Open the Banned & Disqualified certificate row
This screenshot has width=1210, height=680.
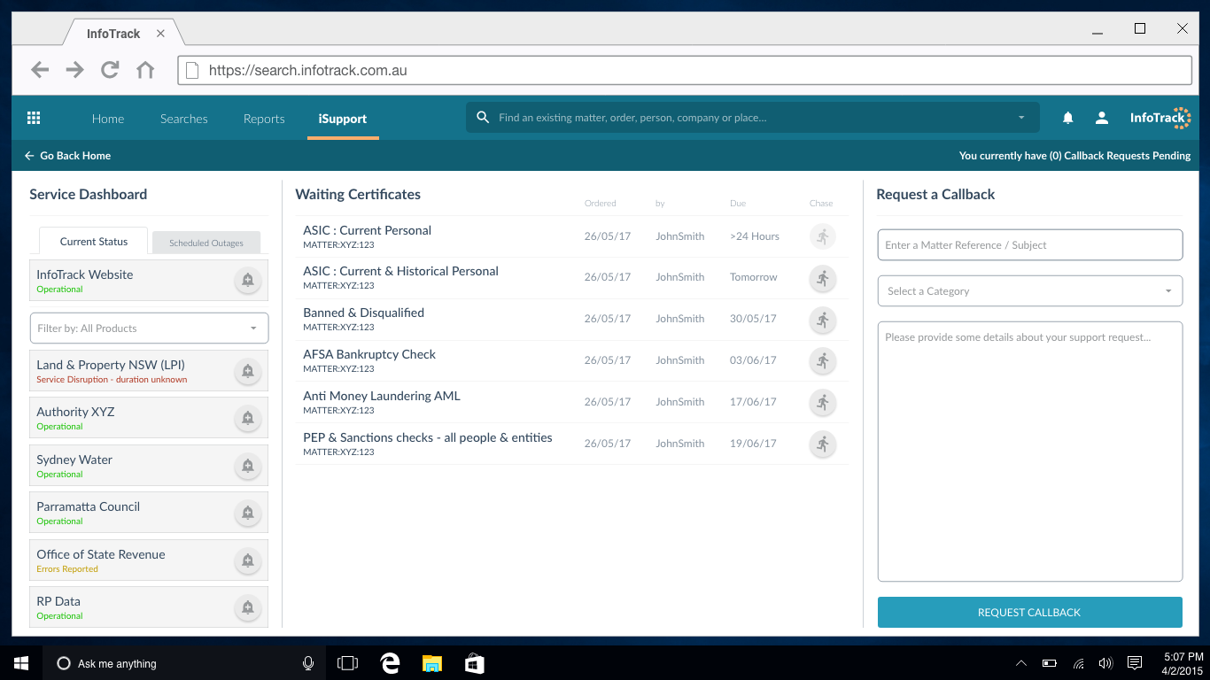[571, 320]
